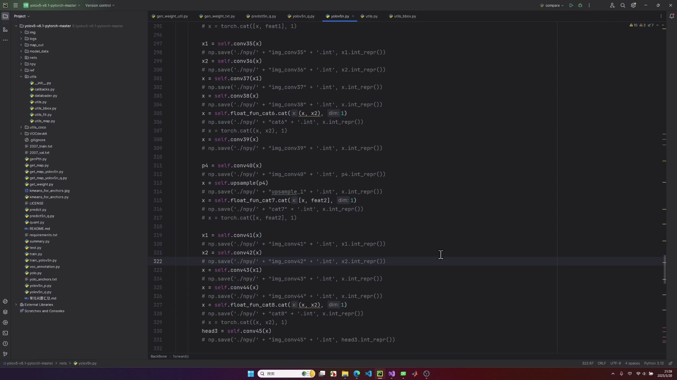Click the Python 3.12 interpreter selector

pos(653,363)
